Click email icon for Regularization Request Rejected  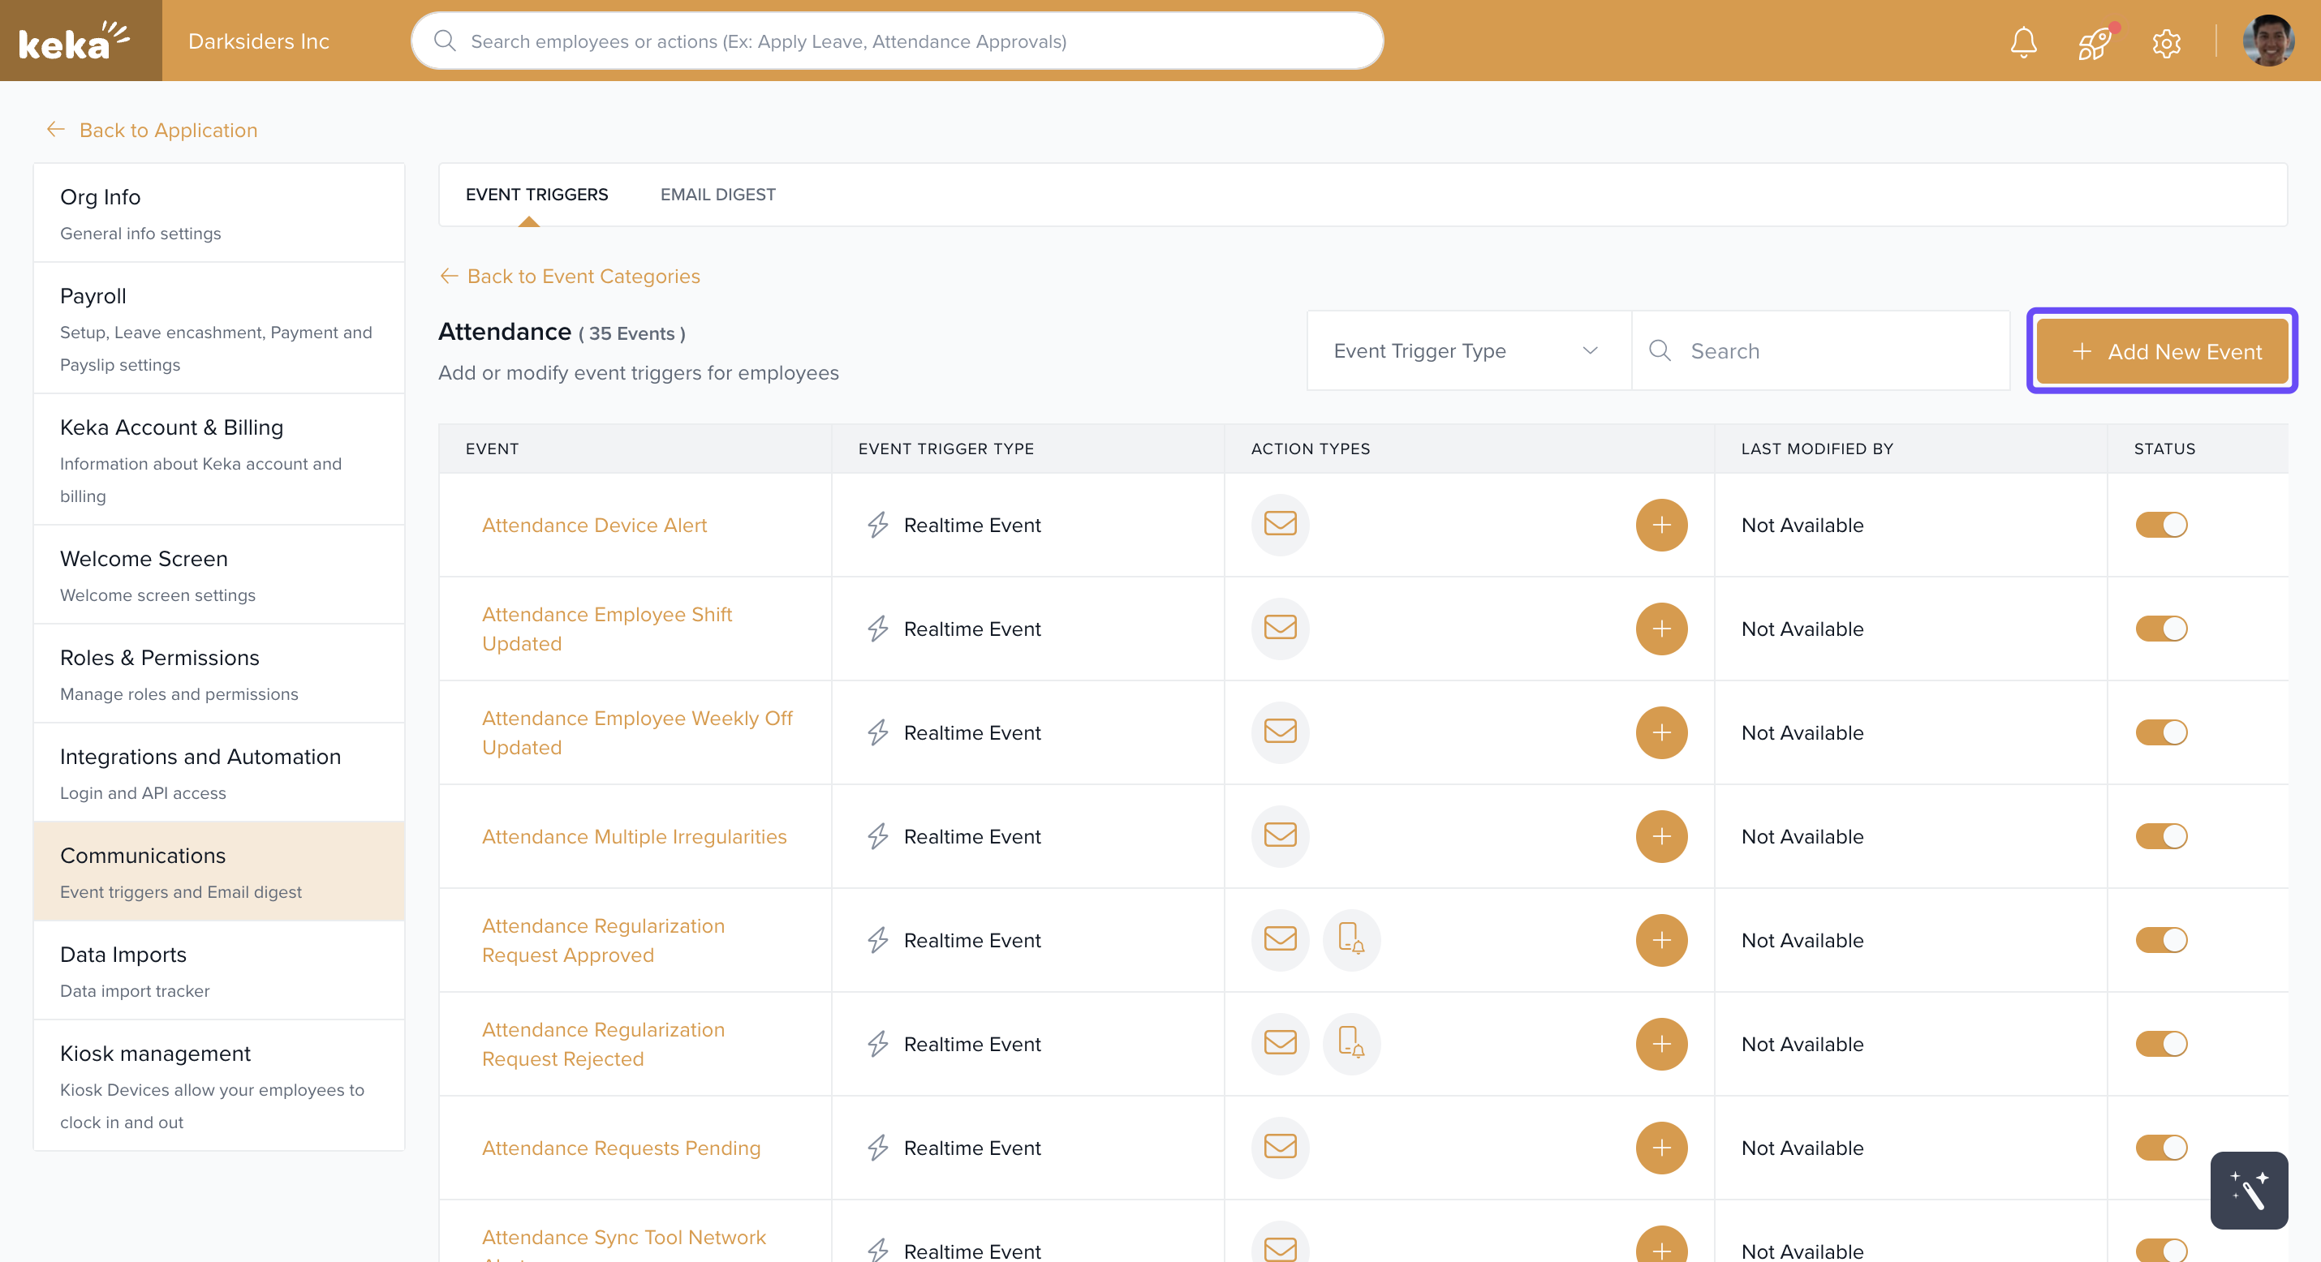coord(1280,1043)
